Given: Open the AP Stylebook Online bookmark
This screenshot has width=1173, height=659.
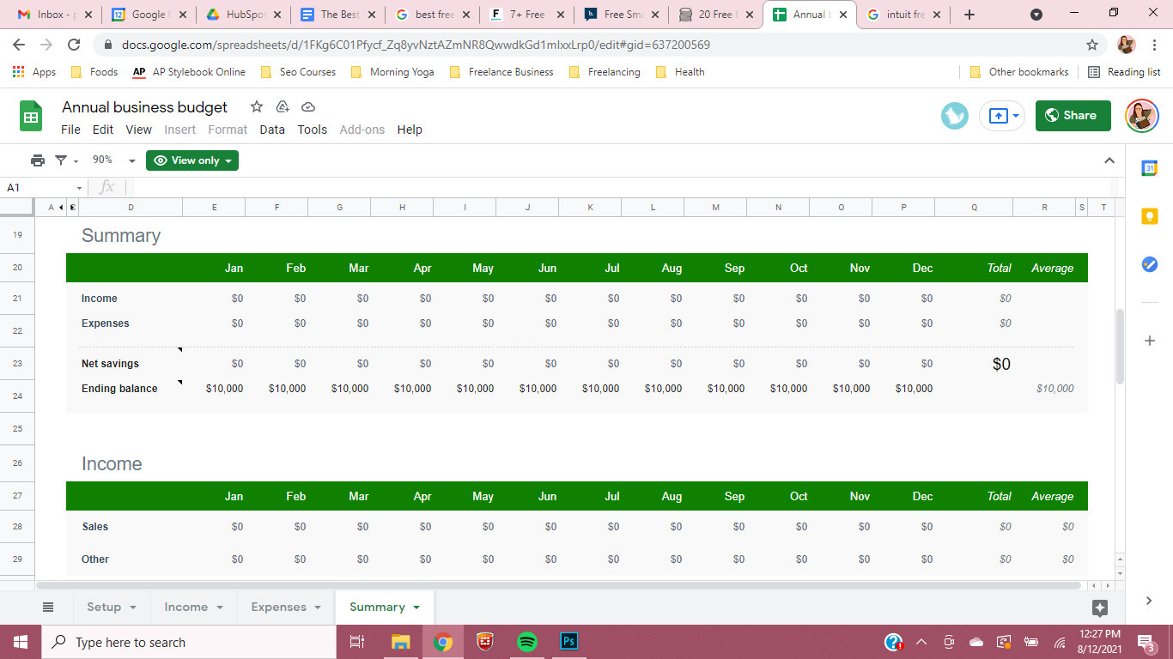Looking at the screenshot, I should [189, 72].
